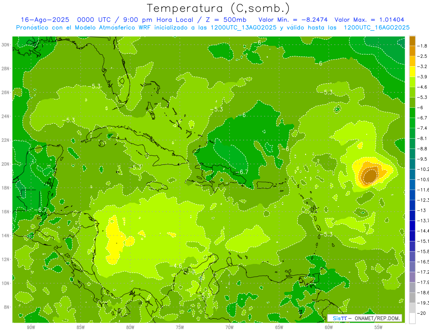Image resolution: width=429 pixels, height=332 pixels.
Task: Click the "-8.1" value in the legend
Action: click(423, 138)
